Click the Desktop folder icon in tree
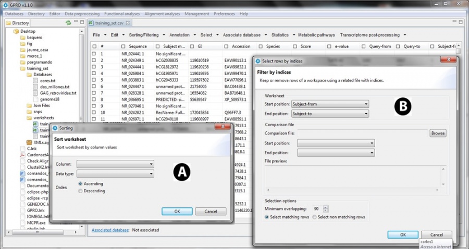Viewport: 469px width, 249px height. click(16, 31)
